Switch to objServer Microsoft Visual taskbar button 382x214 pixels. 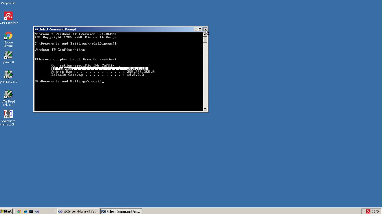click(x=78, y=211)
